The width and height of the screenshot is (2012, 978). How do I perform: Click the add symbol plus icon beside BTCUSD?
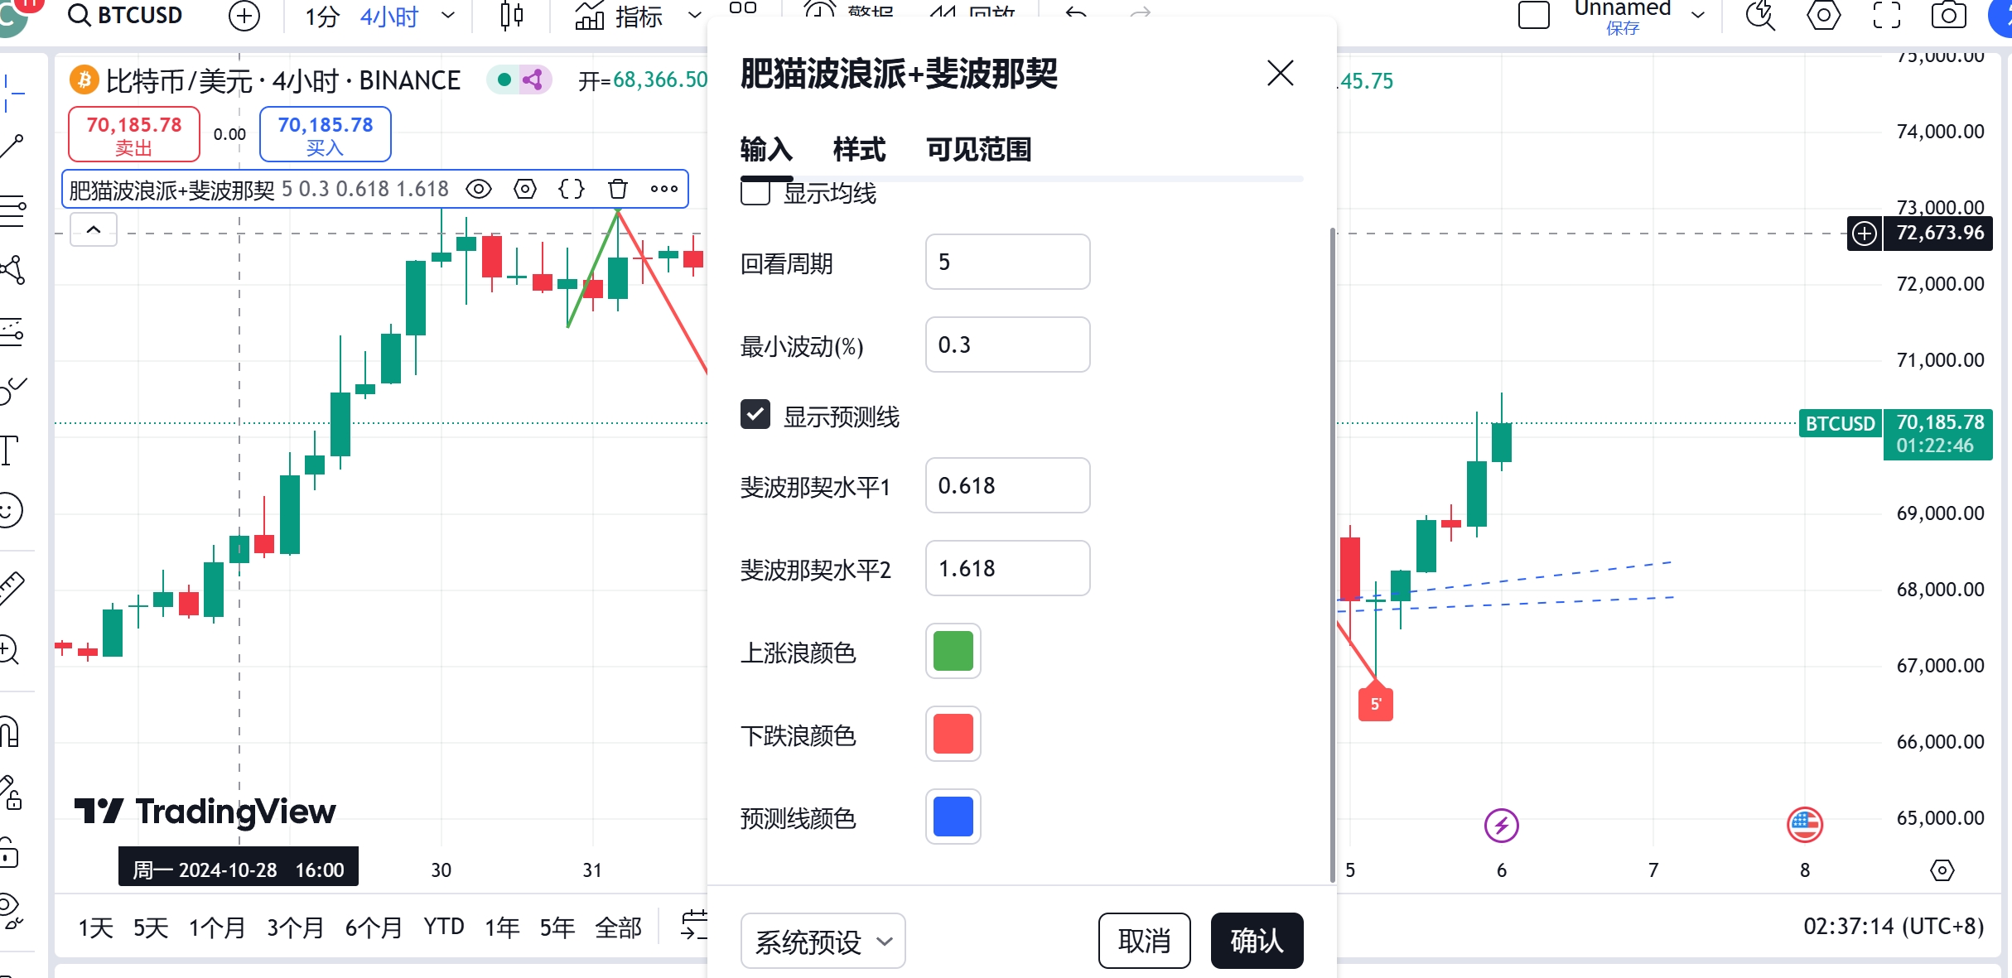point(244,15)
